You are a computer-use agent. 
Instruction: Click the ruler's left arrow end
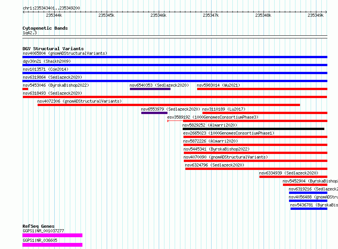24,12
